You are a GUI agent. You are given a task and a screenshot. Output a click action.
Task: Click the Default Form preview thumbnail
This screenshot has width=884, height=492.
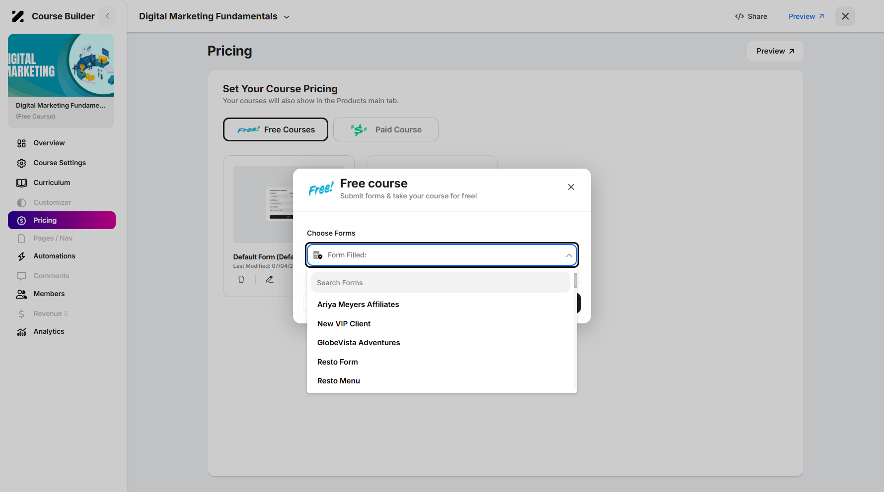pyautogui.click(x=263, y=204)
